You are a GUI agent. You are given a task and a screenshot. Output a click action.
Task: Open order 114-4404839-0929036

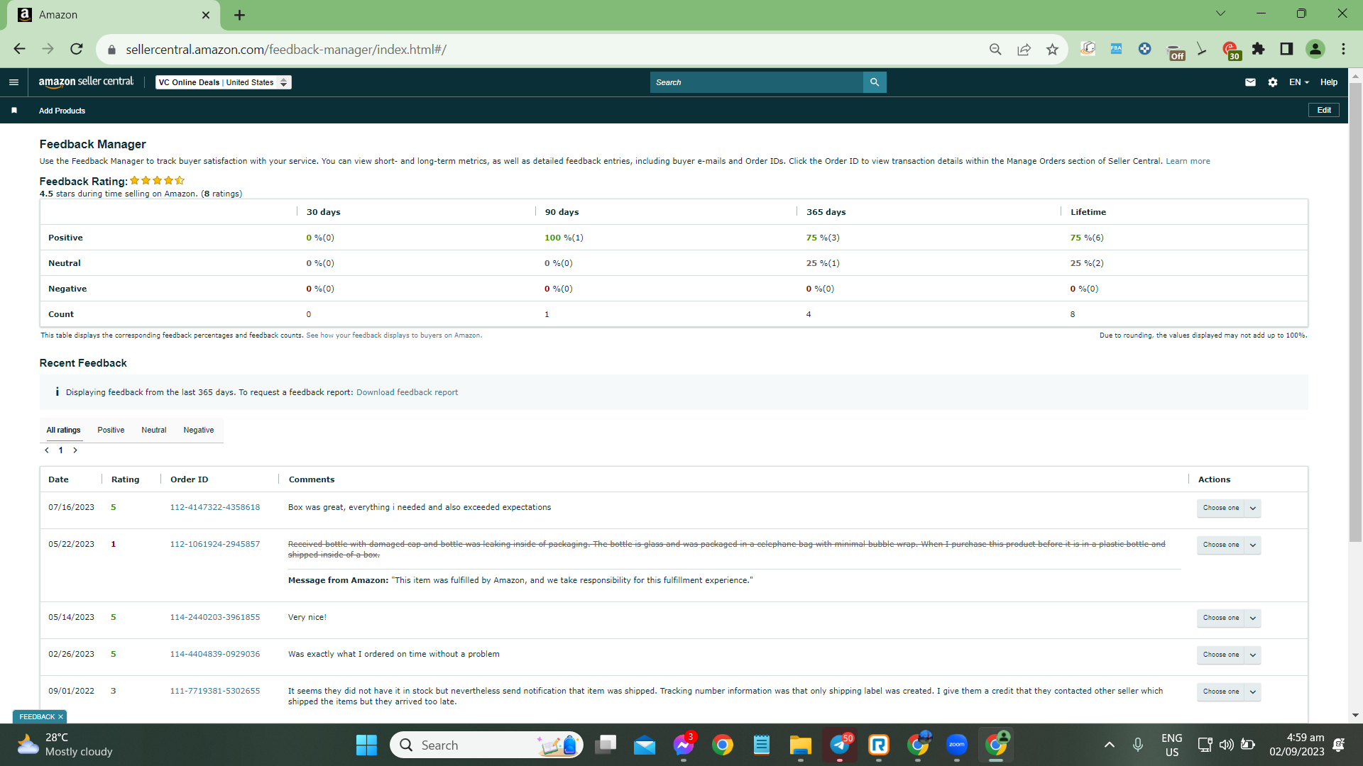click(x=215, y=655)
